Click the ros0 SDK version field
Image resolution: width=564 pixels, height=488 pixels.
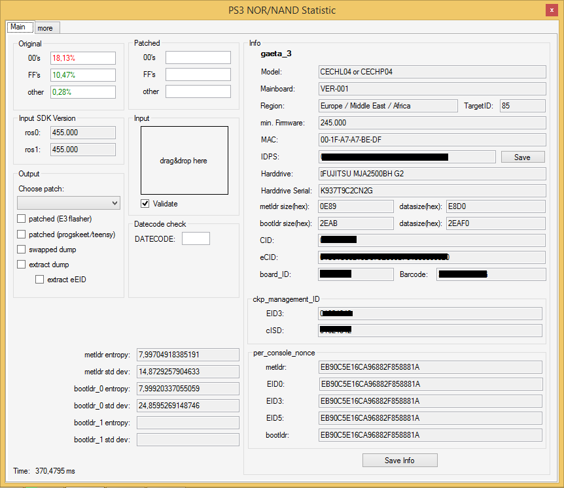pos(82,133)
